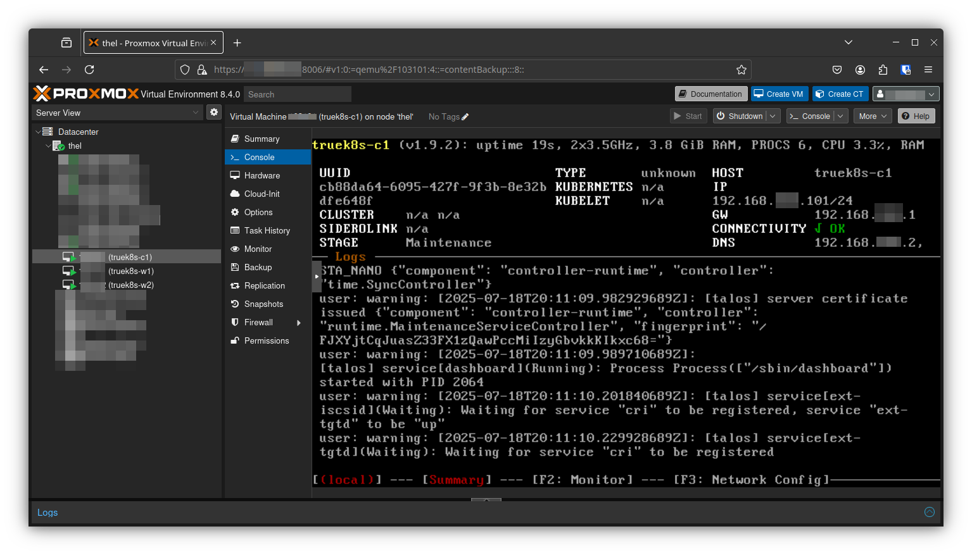This screenshot has width=972, height=555.
Task: Open the Server View dropdown
Action: pos(117,113)
